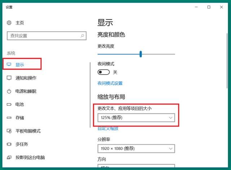Maximize the 设置 window

pyautogui.click(x=209, y=7)
